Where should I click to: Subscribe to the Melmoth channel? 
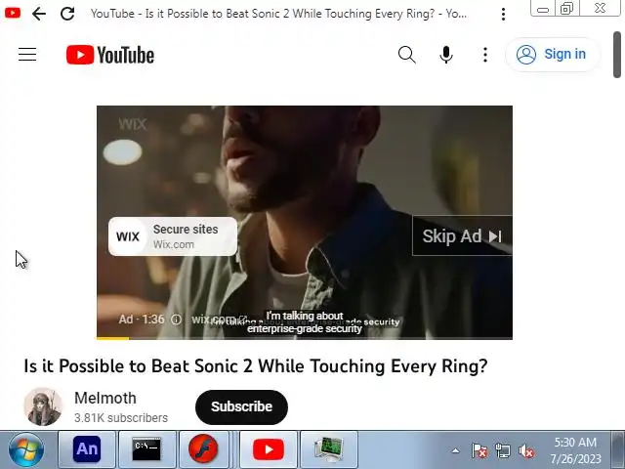coord(241,406)
